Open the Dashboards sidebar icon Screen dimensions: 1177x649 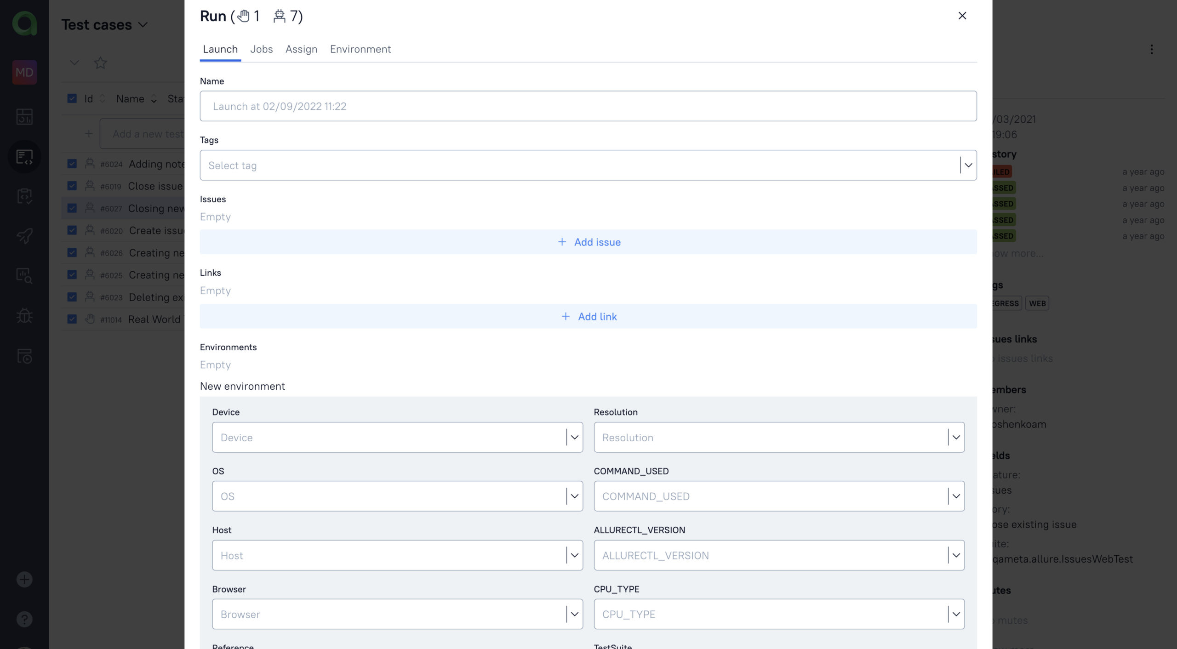coord(24,117)
